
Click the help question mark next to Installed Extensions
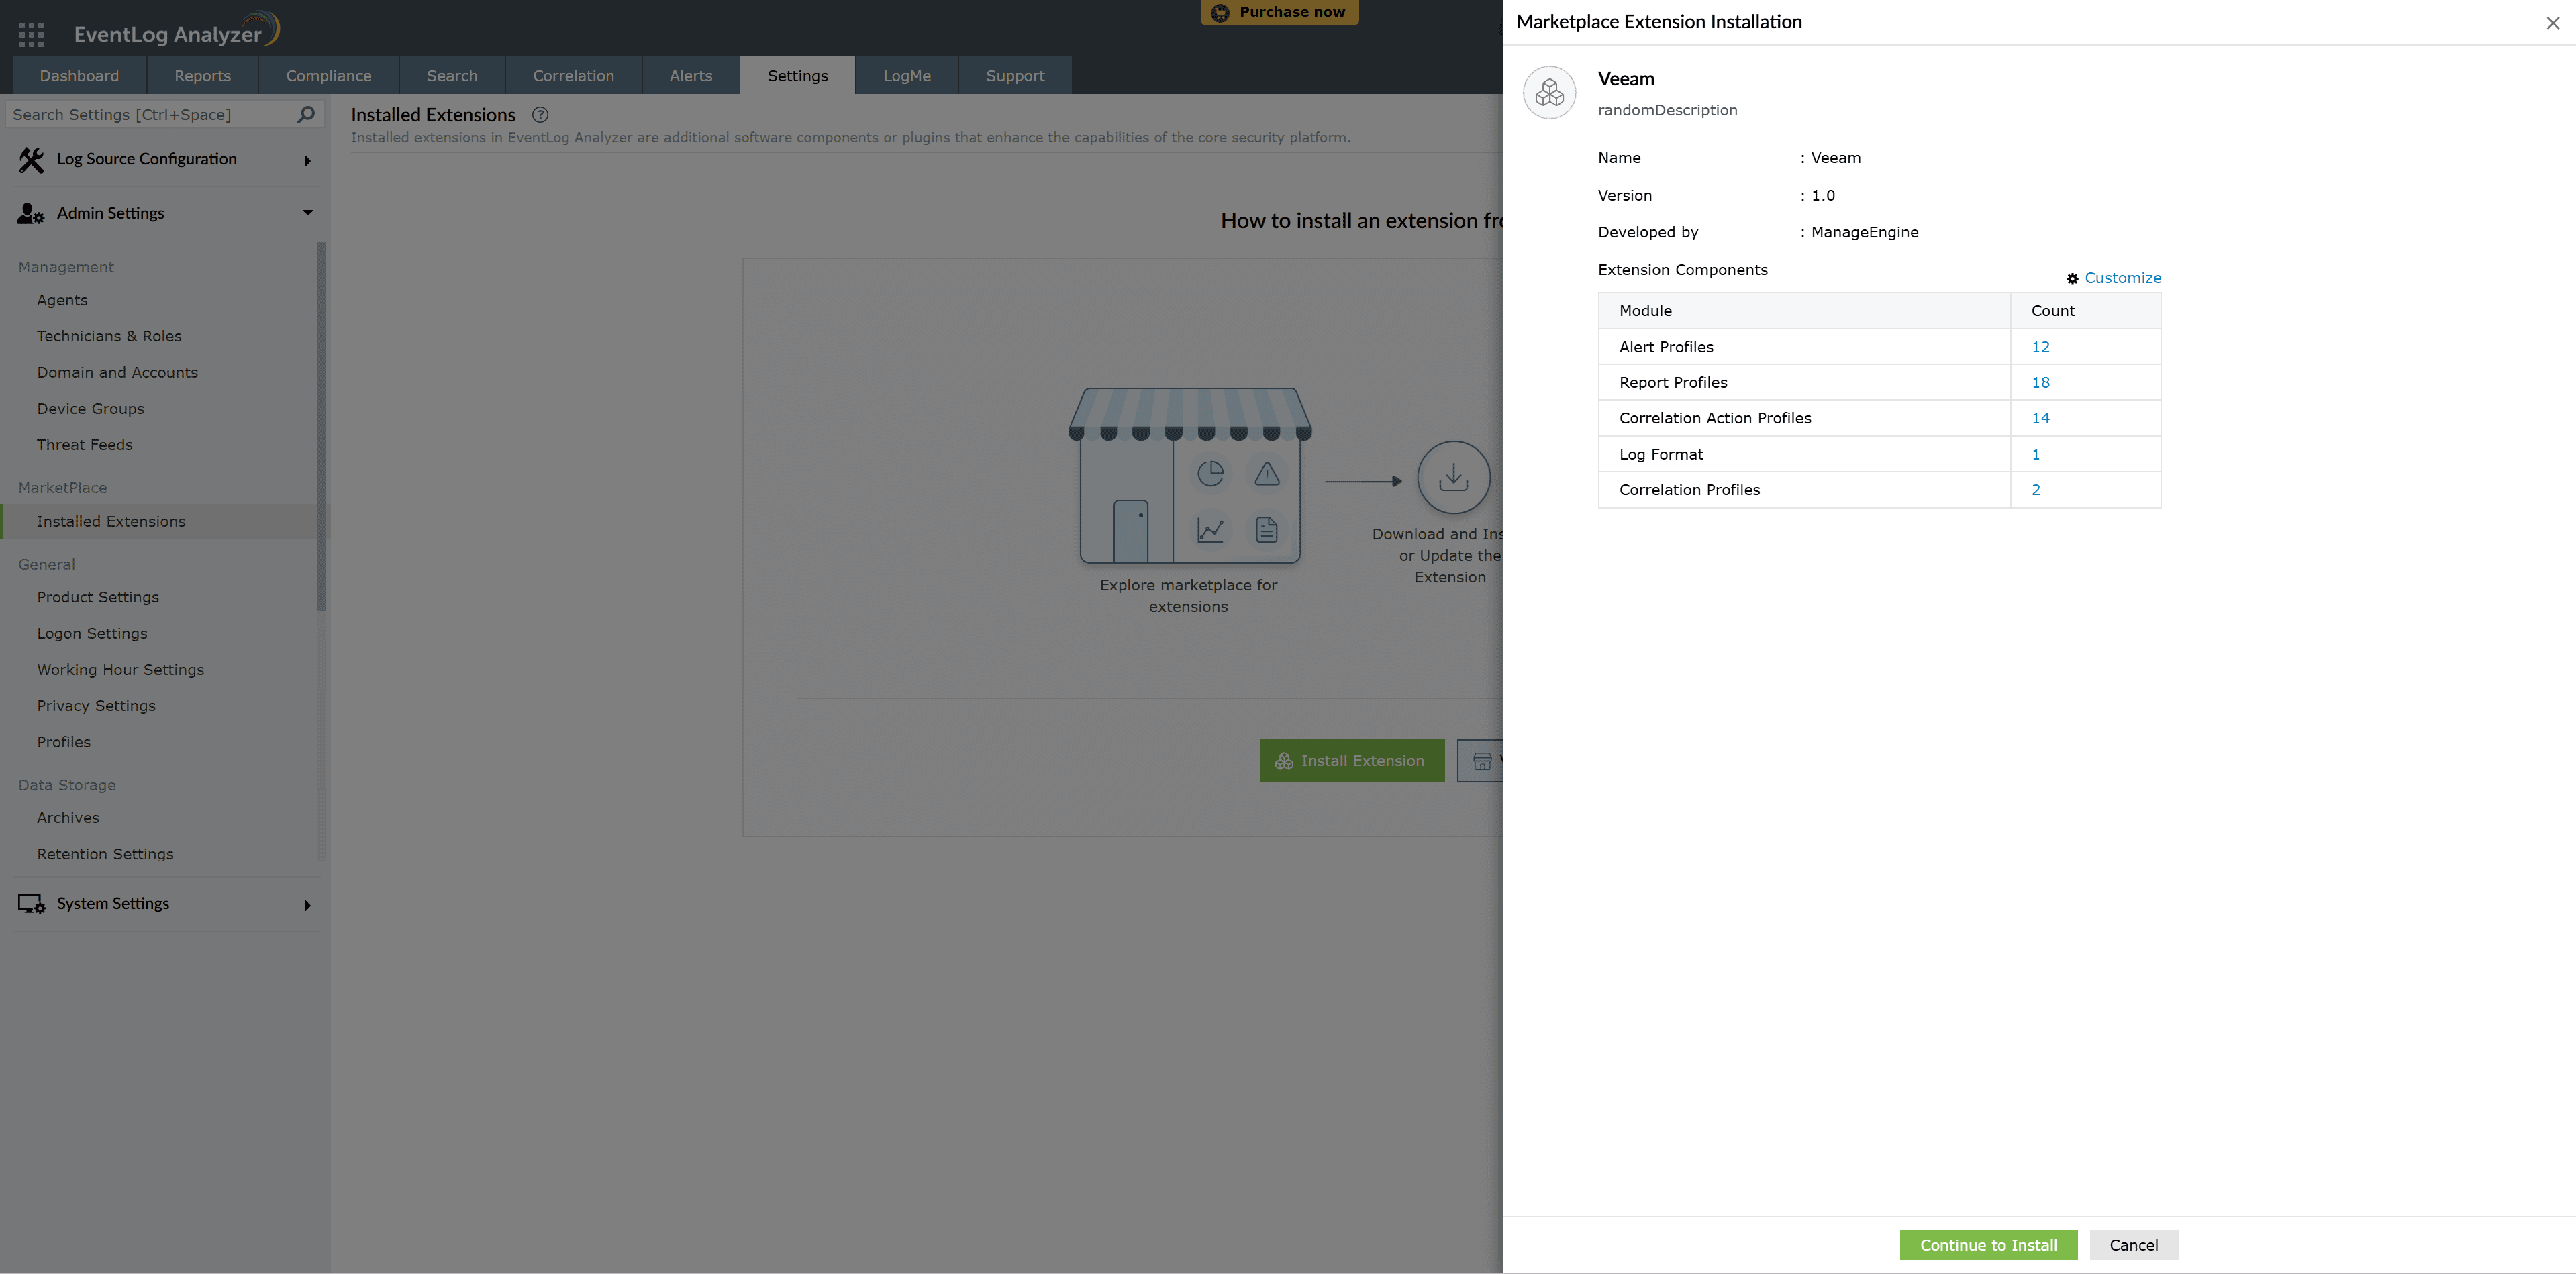[x=540, y=115]
